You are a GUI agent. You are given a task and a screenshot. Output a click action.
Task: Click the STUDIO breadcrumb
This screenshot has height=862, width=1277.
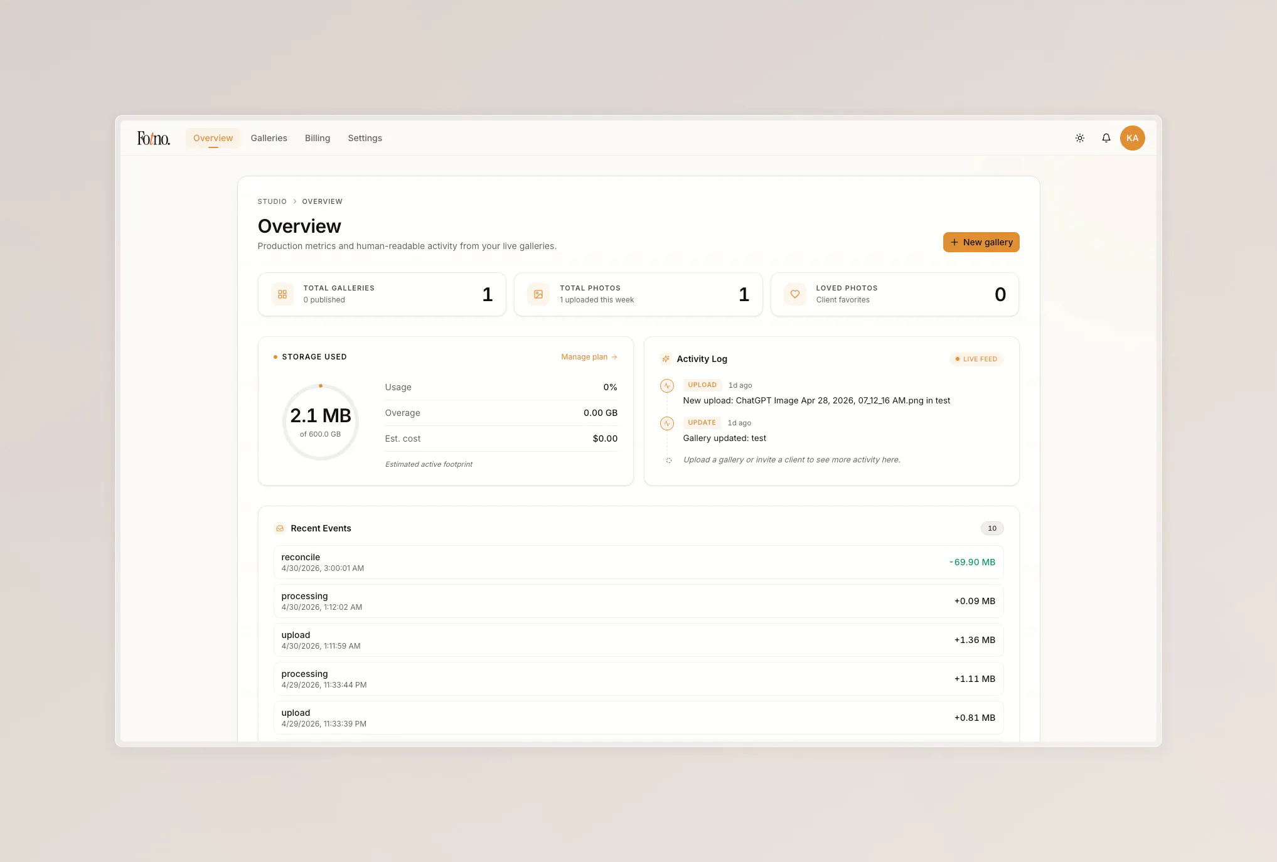[272, 201]
